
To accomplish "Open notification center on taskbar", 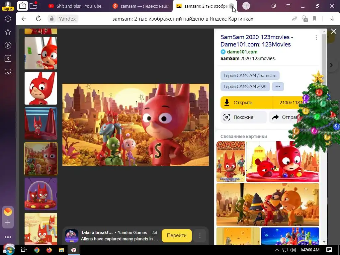I will [x=329, y=250].
